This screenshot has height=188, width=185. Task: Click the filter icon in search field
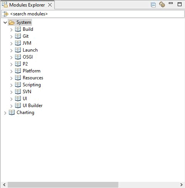[5, 14]
